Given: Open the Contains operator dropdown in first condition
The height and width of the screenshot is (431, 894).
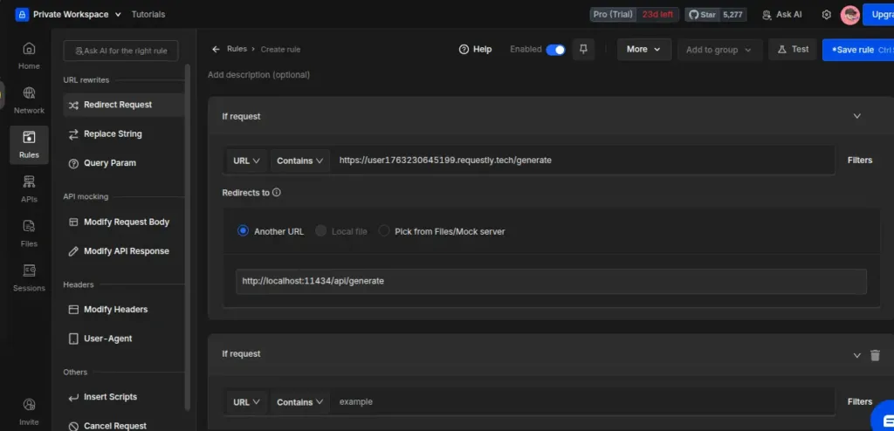Looking at the screenshot, I should coord(300,161).
